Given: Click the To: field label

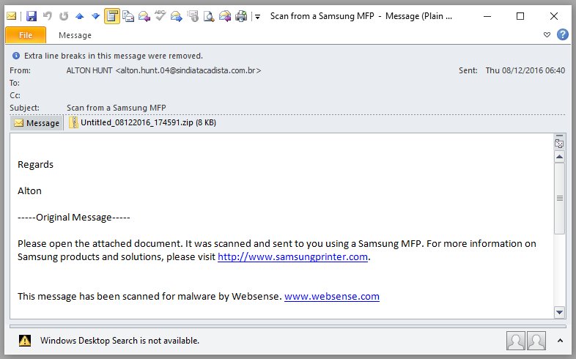Looking at the screenshot, I should 15,83.
